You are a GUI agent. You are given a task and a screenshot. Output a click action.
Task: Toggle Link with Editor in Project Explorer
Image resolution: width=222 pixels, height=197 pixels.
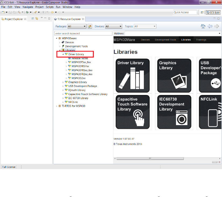click(x=37, y=19)
